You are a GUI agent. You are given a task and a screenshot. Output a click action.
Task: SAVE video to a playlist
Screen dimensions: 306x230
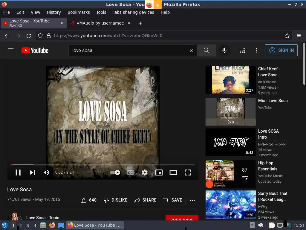(173, 200)
